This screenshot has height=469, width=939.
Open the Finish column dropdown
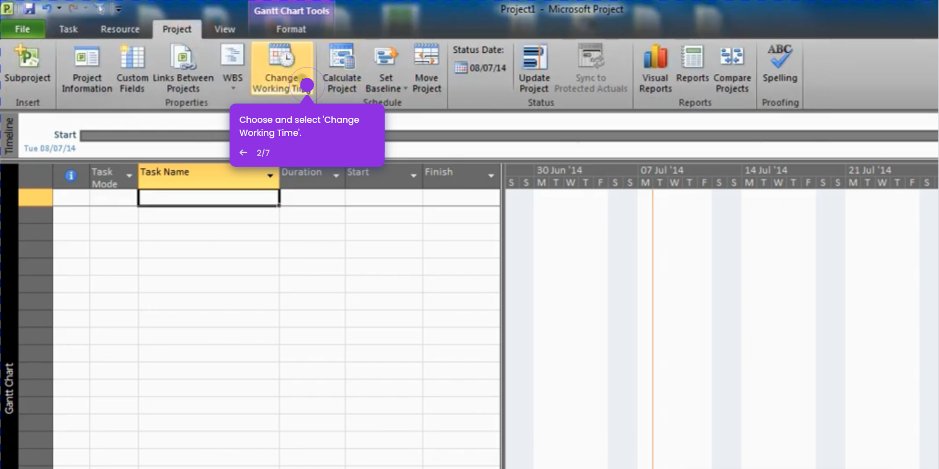pos(492,176)
